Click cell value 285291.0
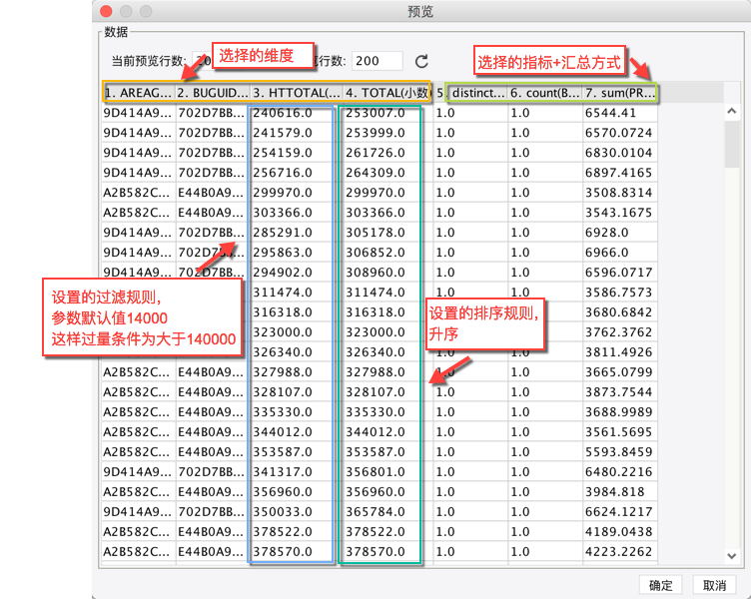This screenshot has width=751, height=599. [283, 233]
